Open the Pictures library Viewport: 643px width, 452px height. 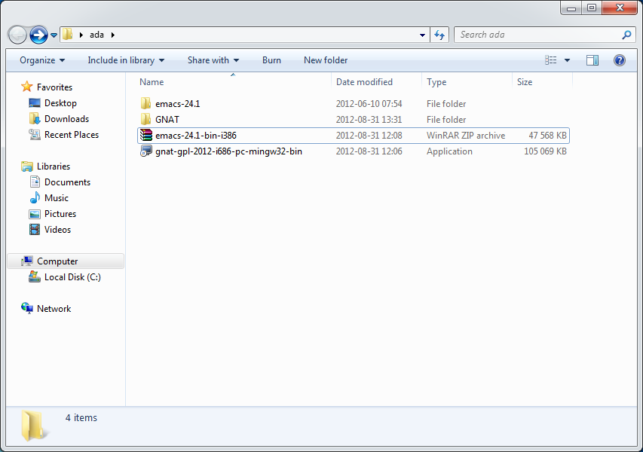point(60,213)
